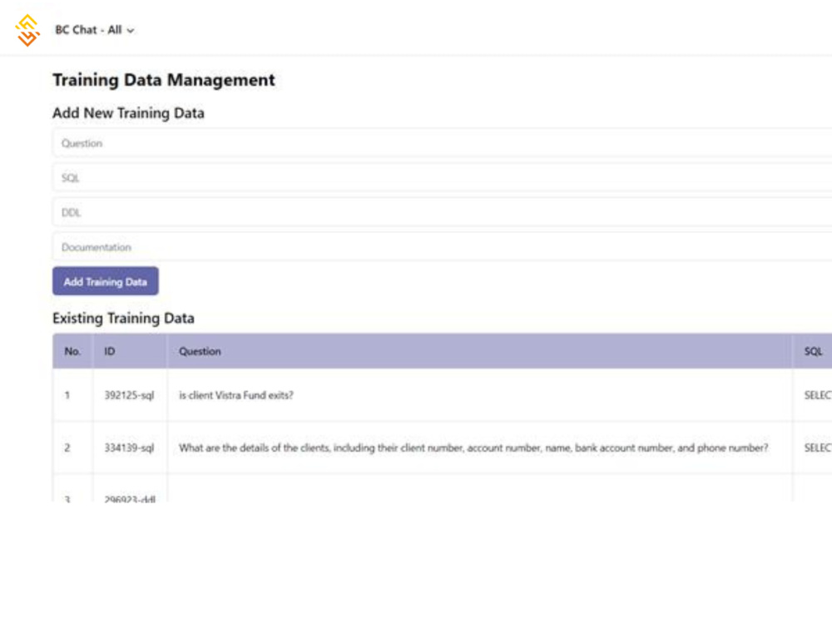Focus the Documentation input field
This screenshot has width=832, height=624.
tap(442, 247)
